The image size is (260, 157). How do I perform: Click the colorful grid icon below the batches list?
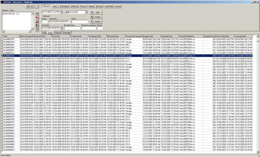click(37, 29)
